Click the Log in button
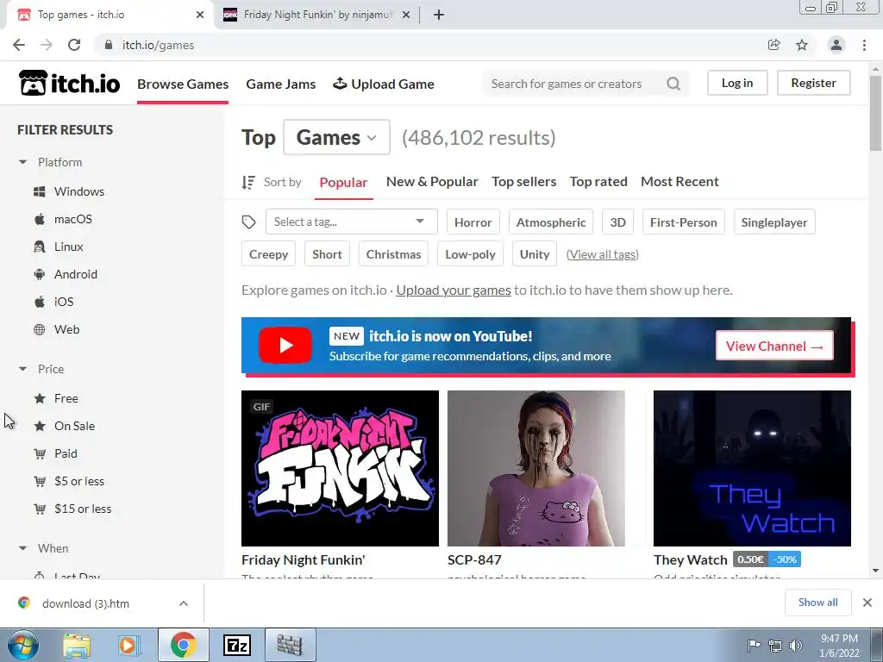The width and height of the screenshot is (883, 662). (737, 83)
